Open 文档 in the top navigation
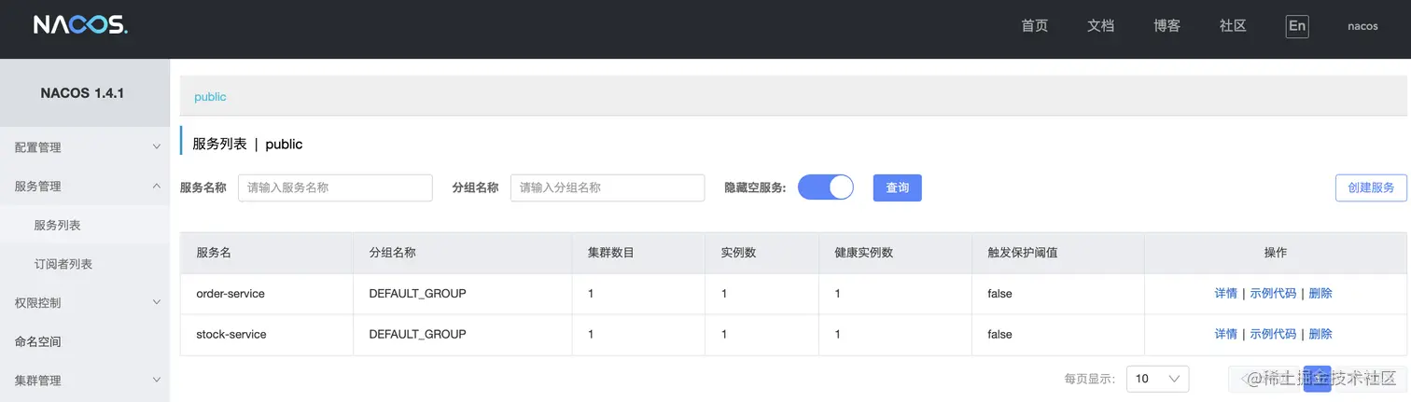Screen dimensions: 1411x402 [1101, 26]
